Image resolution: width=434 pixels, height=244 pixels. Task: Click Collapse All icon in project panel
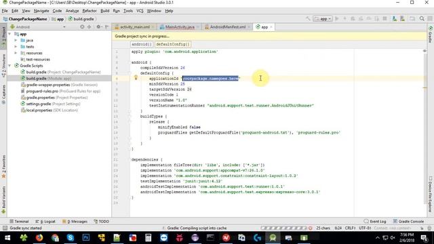click(x=89, y=27)
